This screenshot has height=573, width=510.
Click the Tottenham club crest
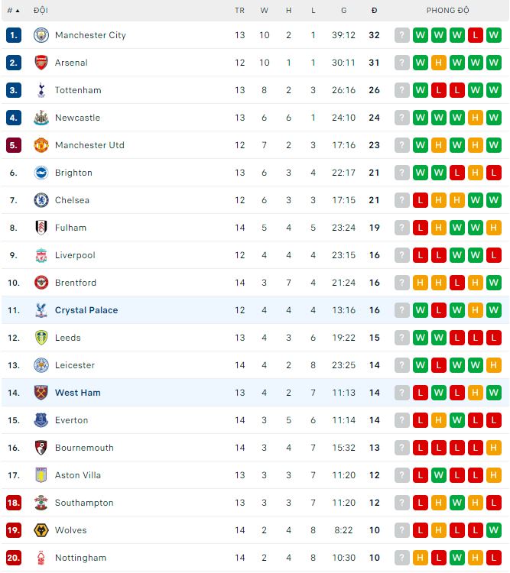point(41,90)
